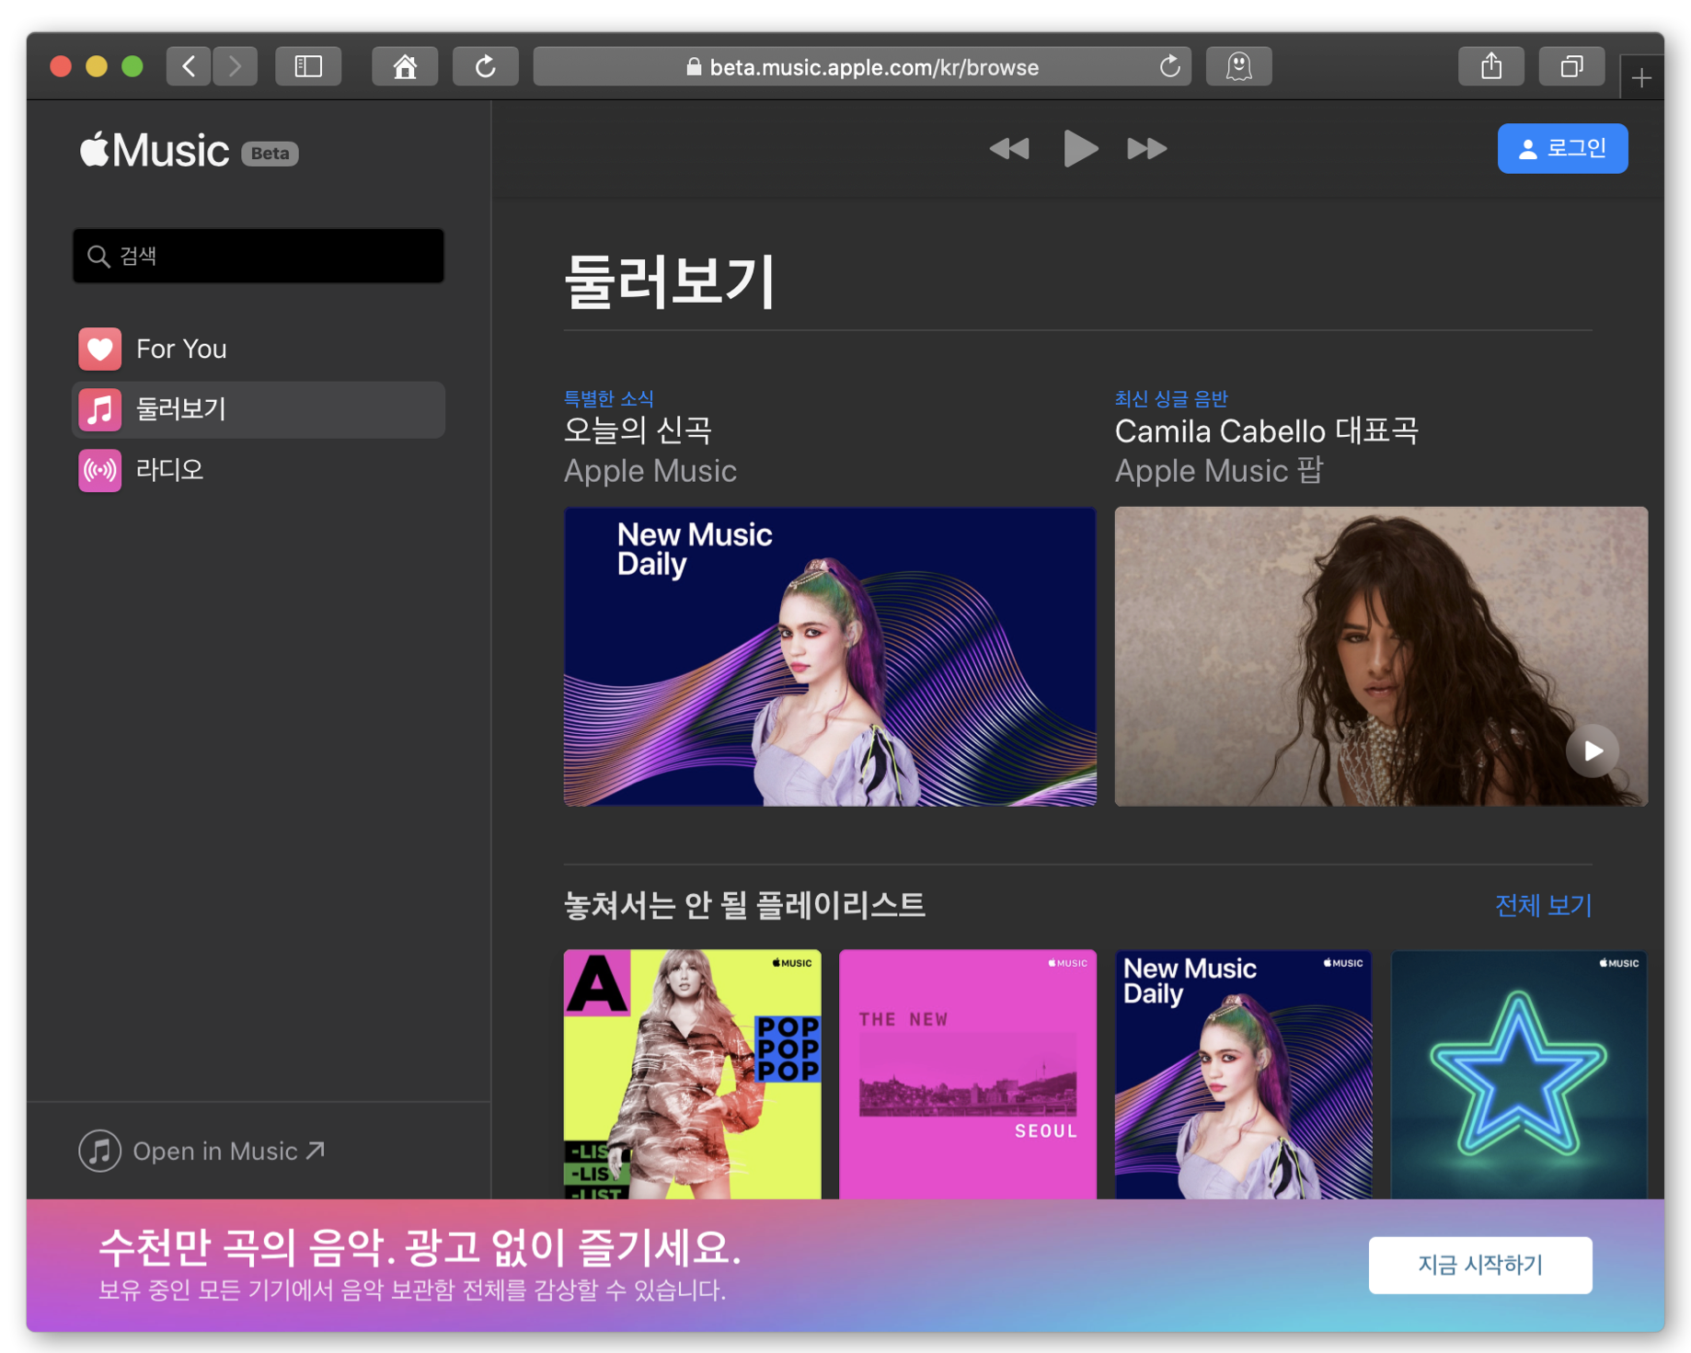Click the yellow minimize window button
The image size is (1691, 1353).
click(97, 66)
